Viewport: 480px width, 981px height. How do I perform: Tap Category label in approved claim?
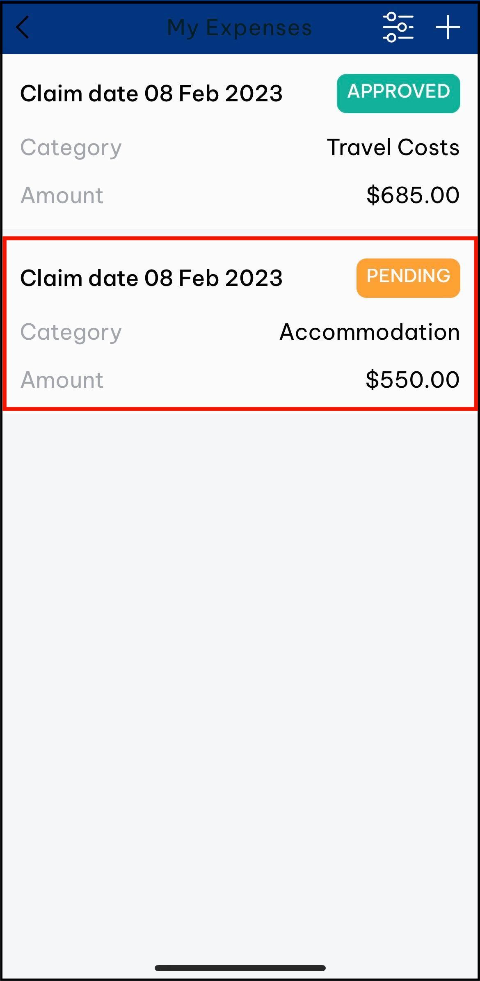click(71, 148)
